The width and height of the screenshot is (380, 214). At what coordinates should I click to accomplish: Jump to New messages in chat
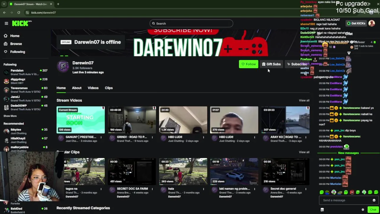coord(348,153)
